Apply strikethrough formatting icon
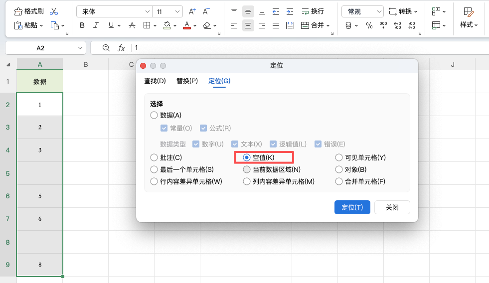 point(132,25)
